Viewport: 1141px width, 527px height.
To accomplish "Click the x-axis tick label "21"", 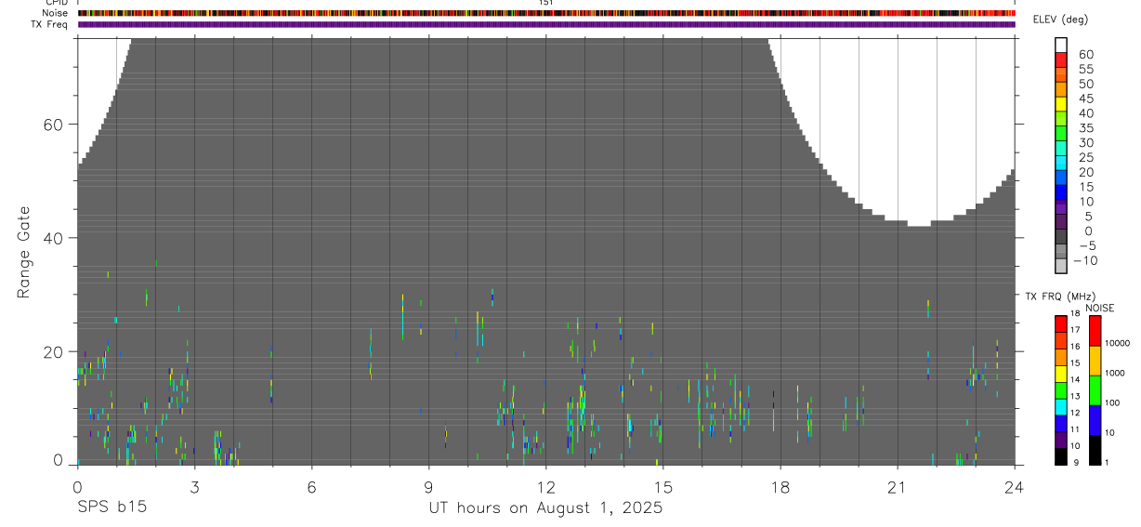I will click(897, 486).
